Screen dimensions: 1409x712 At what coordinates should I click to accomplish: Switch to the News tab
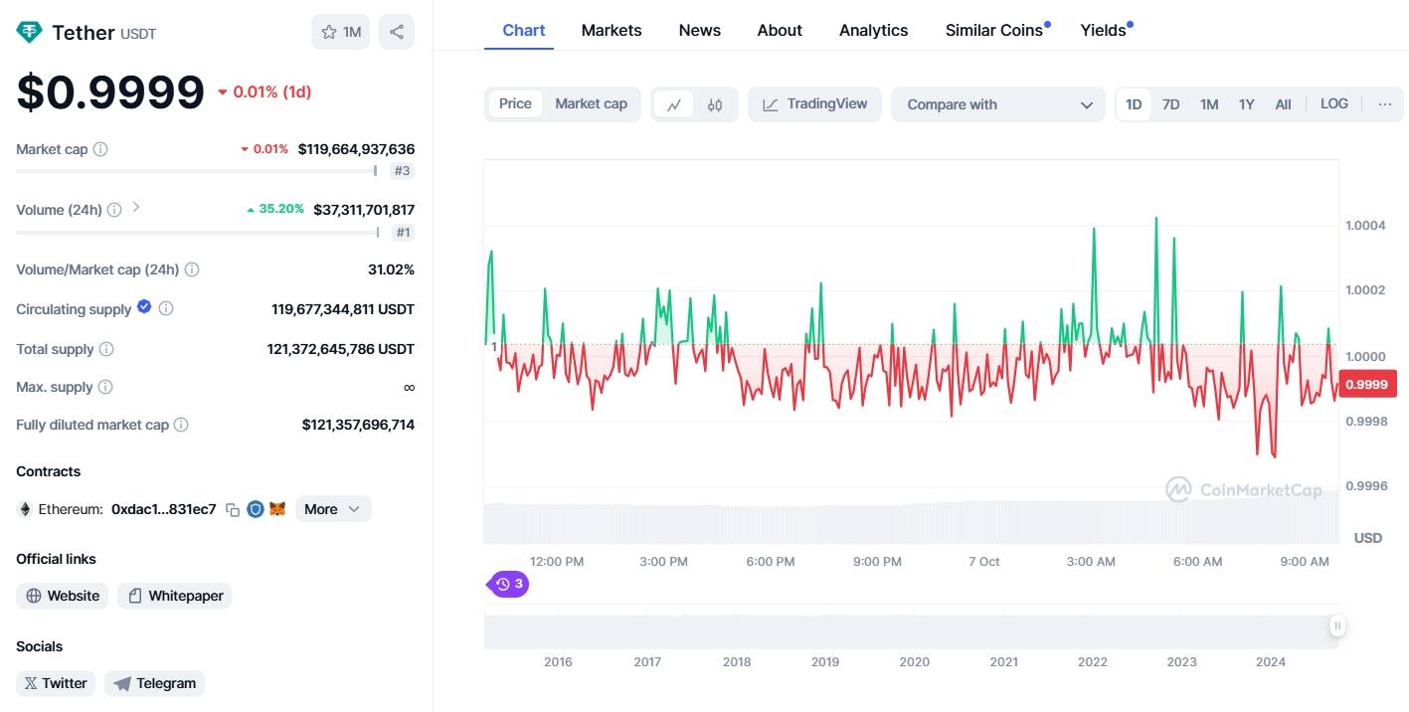tap(700, 30)
